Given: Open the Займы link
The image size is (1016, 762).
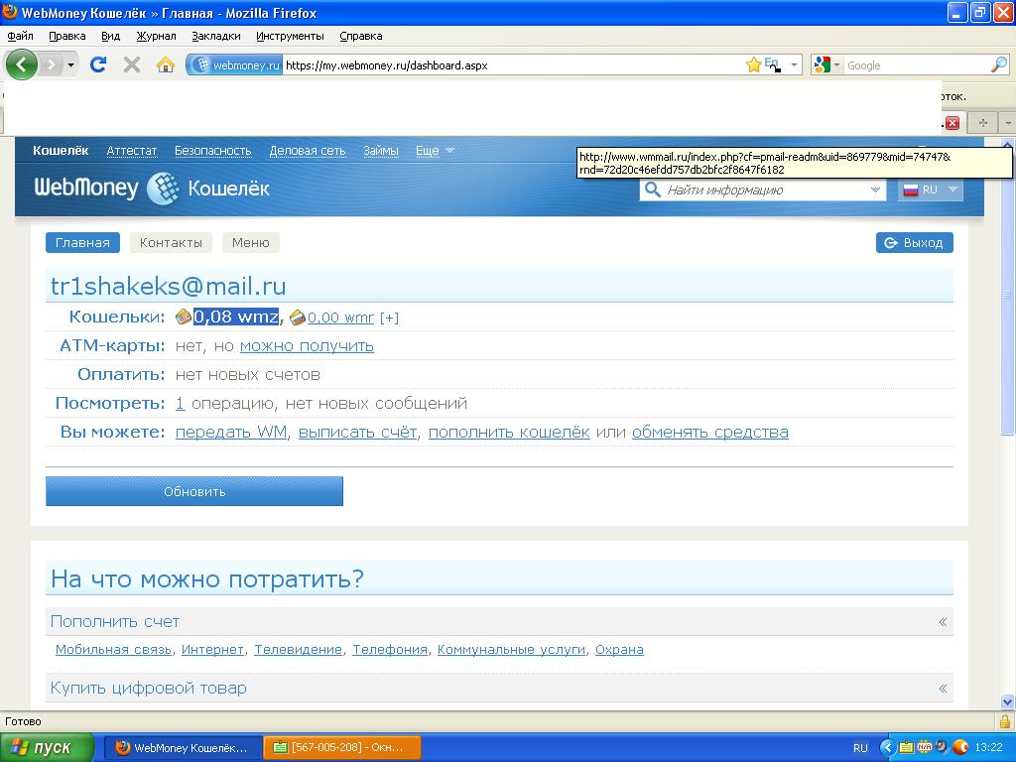Looking at the screenshot, I should point(380,151).
